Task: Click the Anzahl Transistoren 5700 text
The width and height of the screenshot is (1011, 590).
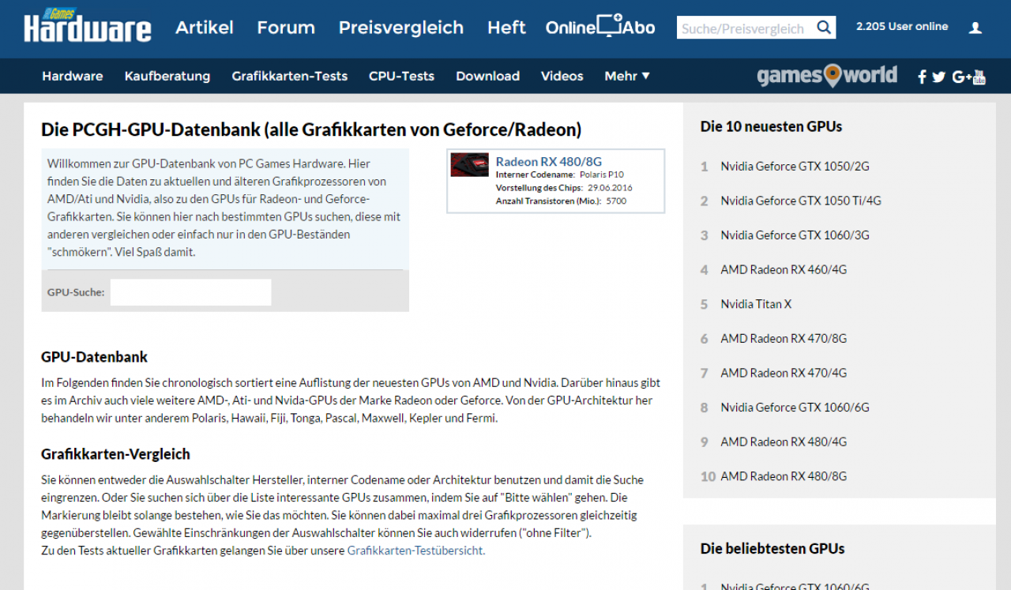Action: tap(561, 201)
